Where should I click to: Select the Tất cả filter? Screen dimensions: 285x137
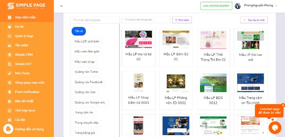pos(79,31)
